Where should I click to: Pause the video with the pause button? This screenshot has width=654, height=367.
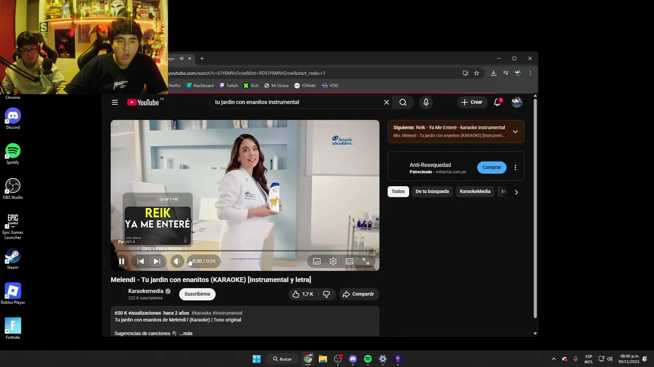(122, 261)
